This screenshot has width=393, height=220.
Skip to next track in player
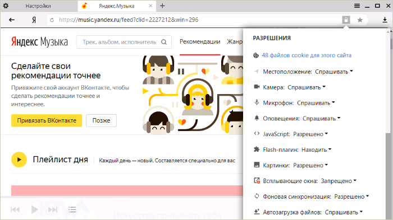[53, 209]
